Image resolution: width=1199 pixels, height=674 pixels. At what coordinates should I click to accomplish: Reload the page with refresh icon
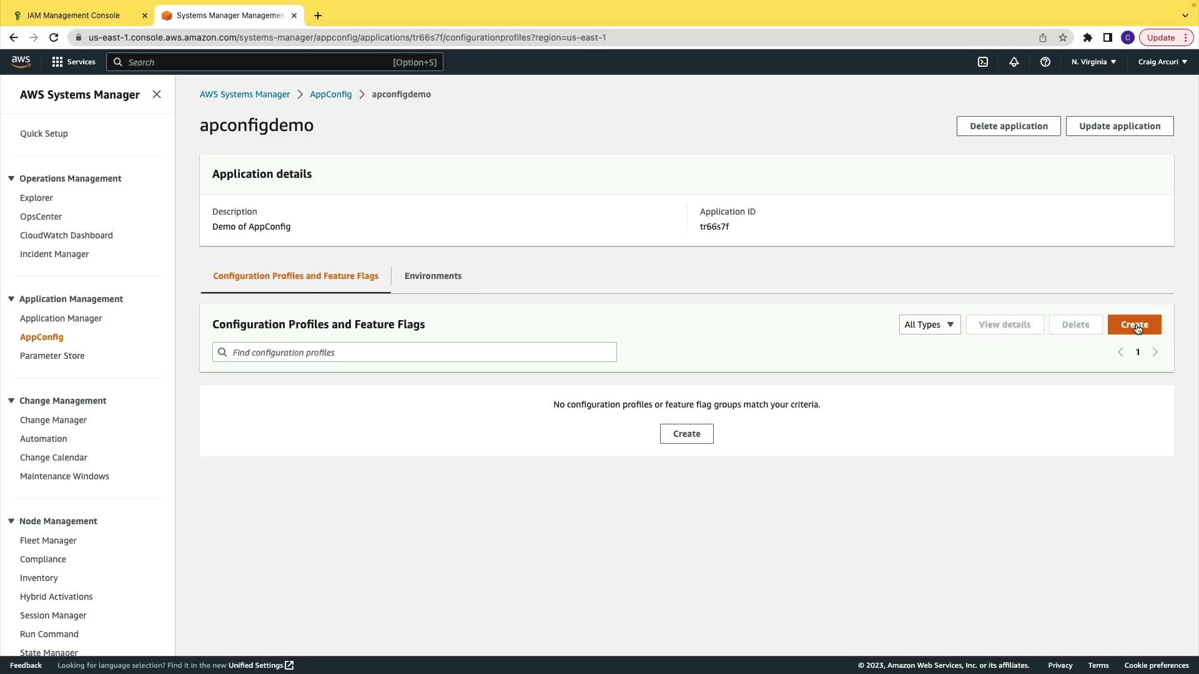54,37
